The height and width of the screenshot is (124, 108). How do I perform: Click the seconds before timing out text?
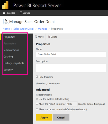pos(91,104)
